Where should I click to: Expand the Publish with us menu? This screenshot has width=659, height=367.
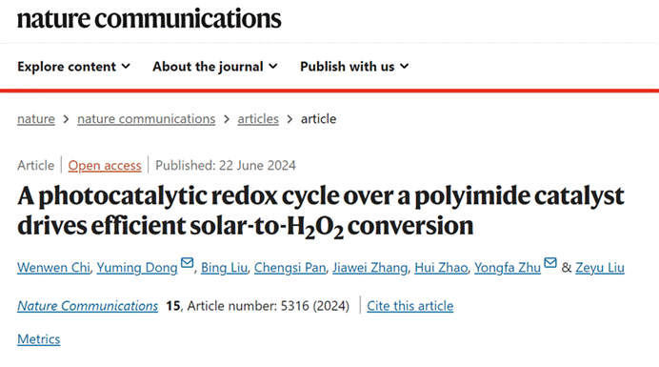(354, 67)
